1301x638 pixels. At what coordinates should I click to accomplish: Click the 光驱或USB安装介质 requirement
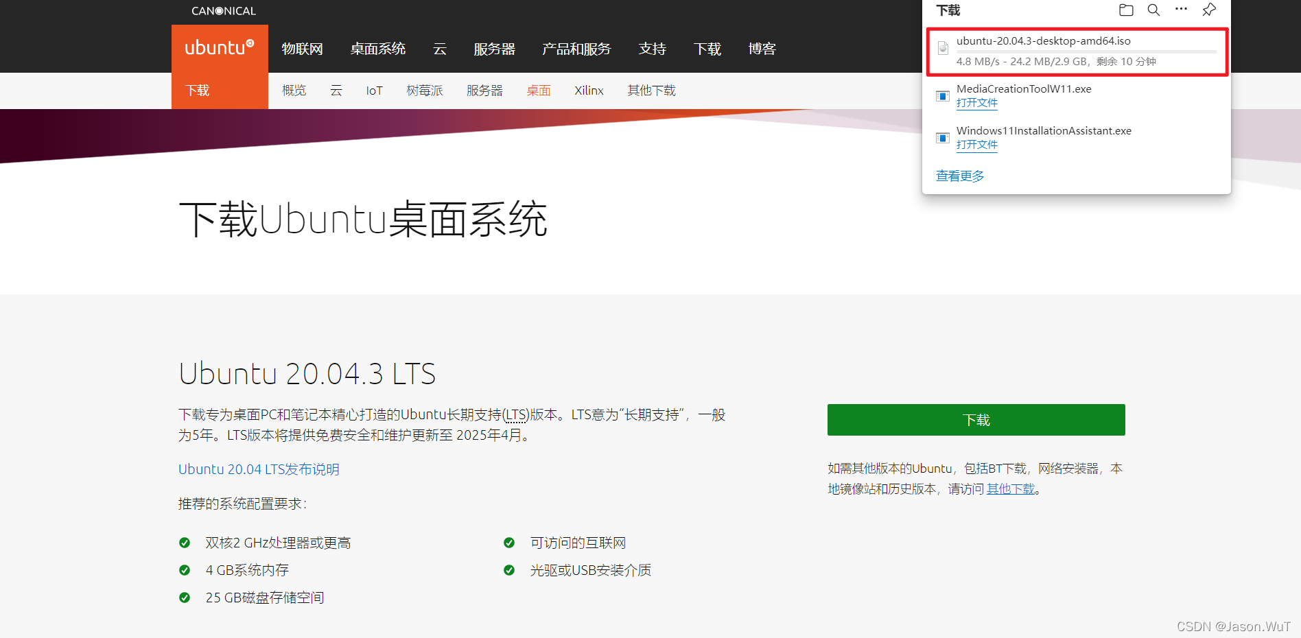click(591, 570)
